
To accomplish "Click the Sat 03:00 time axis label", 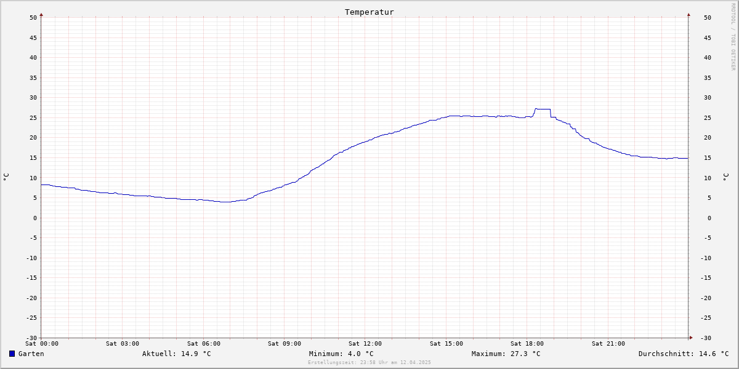I will click(x=123, y=344).
